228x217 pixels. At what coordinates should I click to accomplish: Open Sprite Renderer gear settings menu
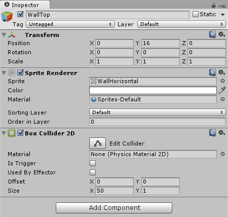pos(221,73)
